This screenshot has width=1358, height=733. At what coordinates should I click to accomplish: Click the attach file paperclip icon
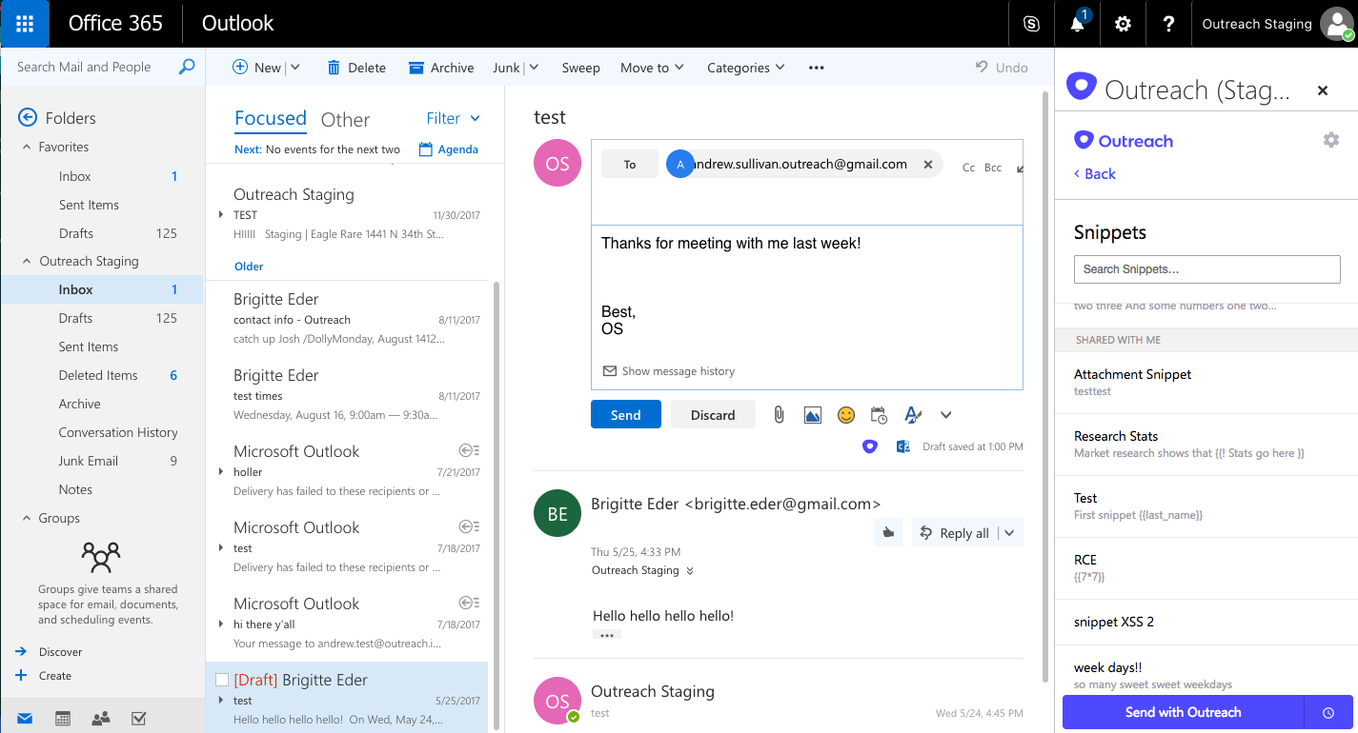pos(779,415)
